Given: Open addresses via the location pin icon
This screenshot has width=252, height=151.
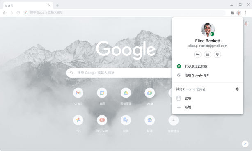Looking at the screenshot, I should click(x=218, y=55).
